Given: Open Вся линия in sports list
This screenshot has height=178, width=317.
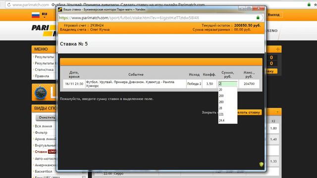Looking at the screenshot, I should tap(43, 126).
